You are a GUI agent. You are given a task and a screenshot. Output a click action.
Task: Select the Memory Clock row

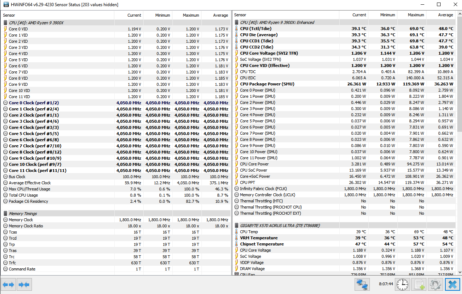click(x=116, y=220)
